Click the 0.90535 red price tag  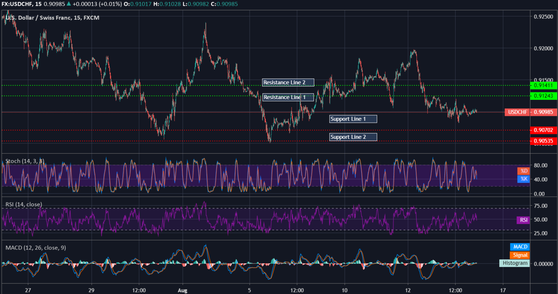[544, 141]
